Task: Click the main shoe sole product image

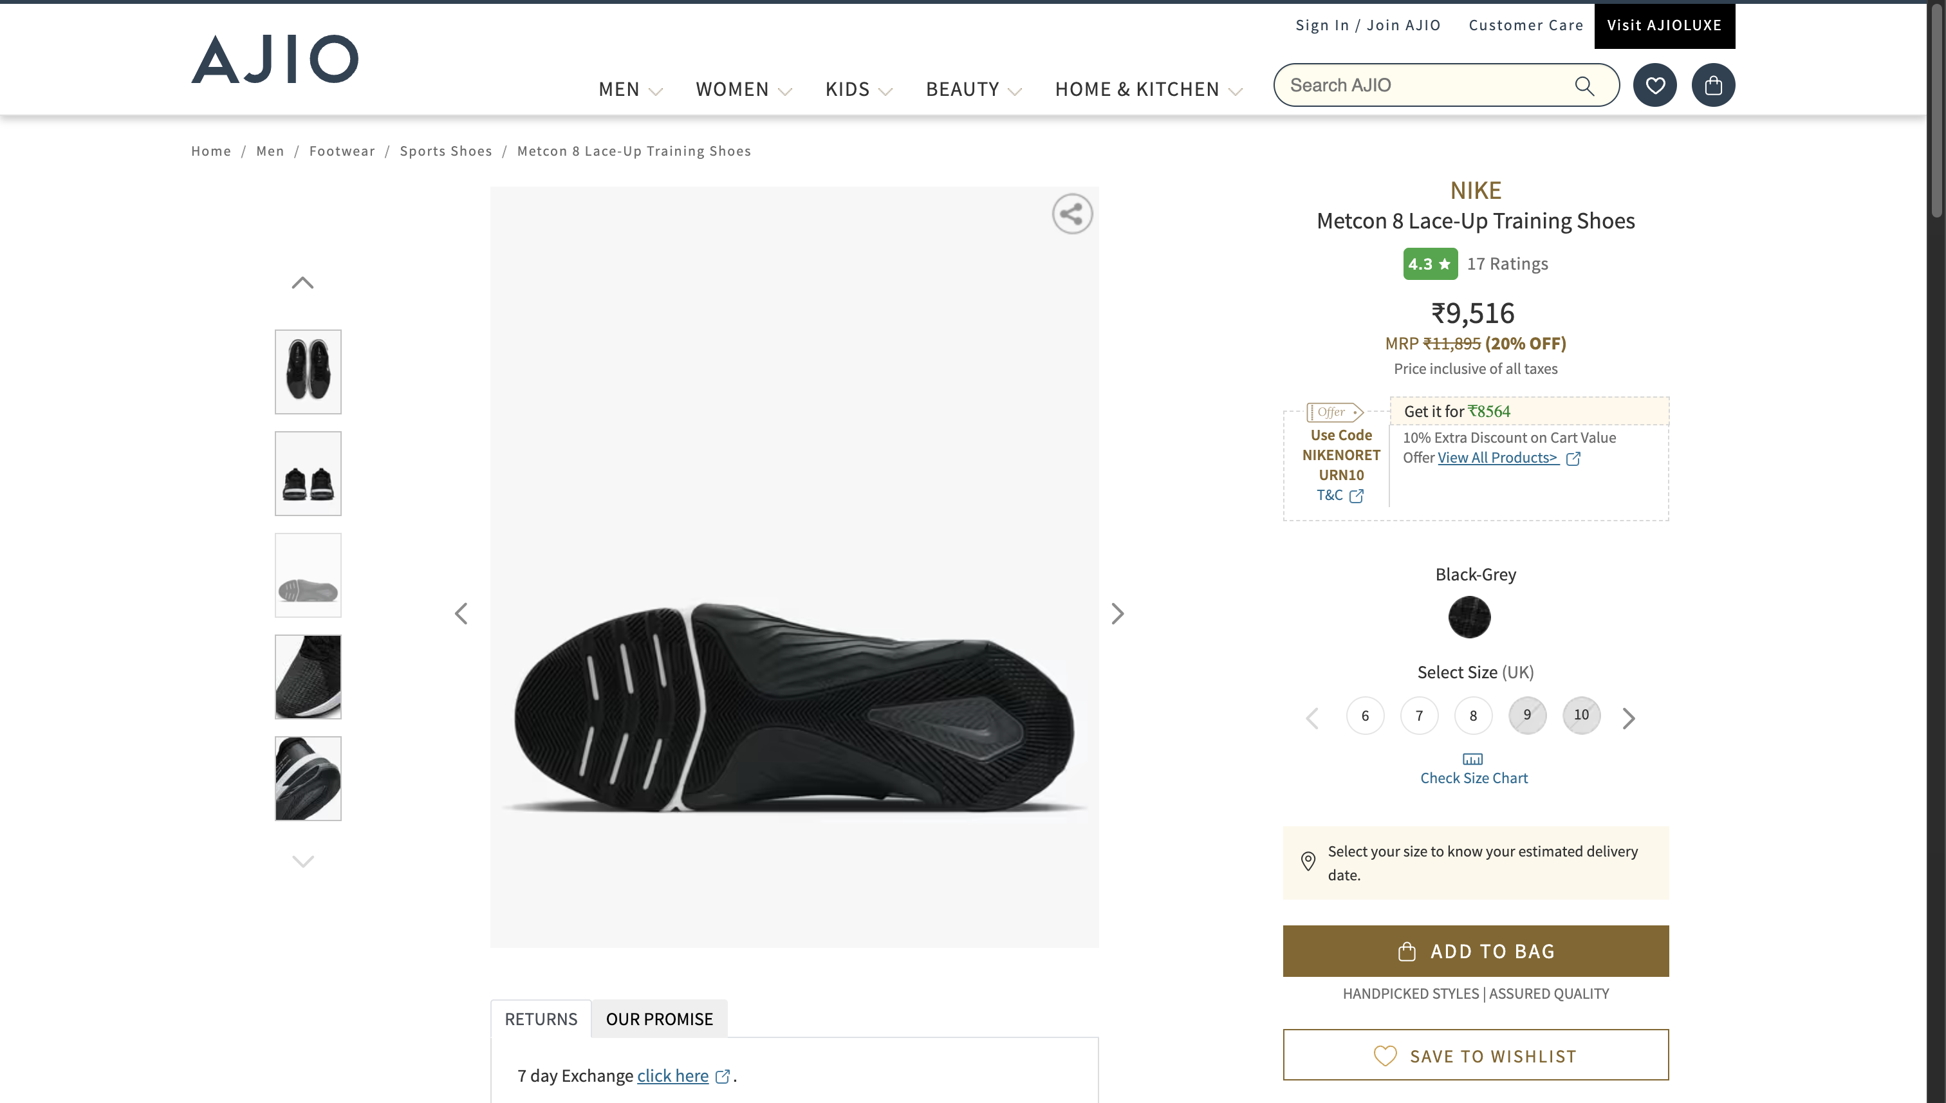Action: (x=794, y=567)
